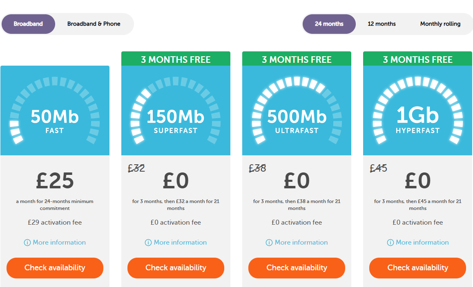The width and height of the screenshot is (473, 287).
Task: Choose the 12 months contract length
Action: pos(382,24)
